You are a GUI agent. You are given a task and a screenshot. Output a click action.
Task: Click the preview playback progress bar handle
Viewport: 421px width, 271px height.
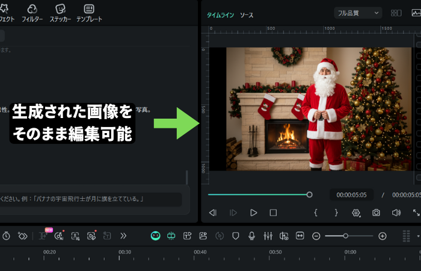(x=309, y=195)
